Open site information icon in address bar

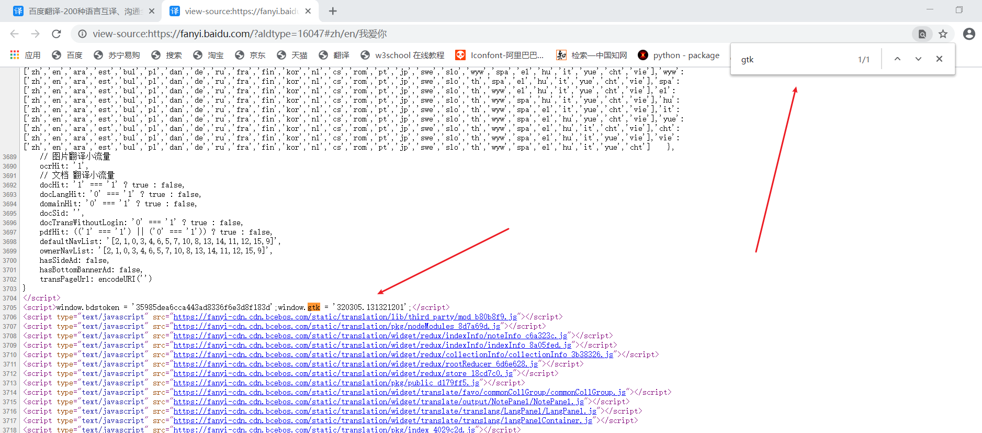click(82, 34)
